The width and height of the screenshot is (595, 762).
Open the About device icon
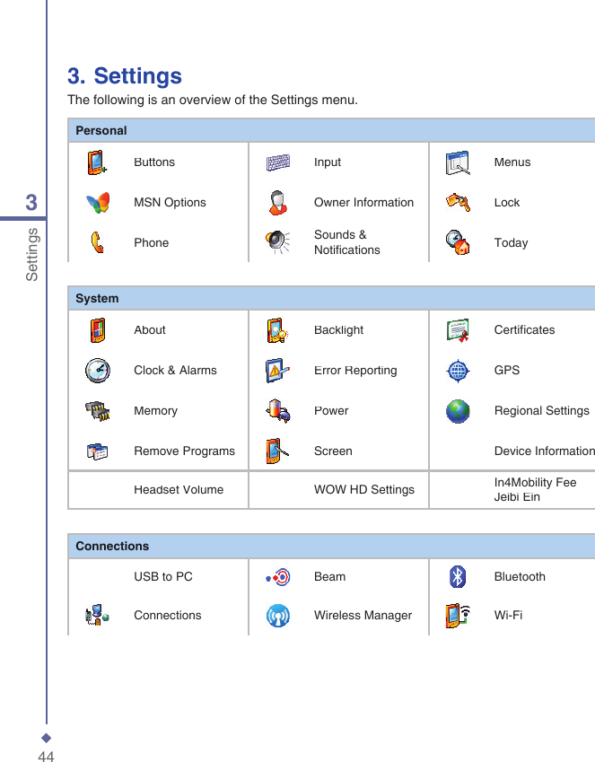(98, 330)
